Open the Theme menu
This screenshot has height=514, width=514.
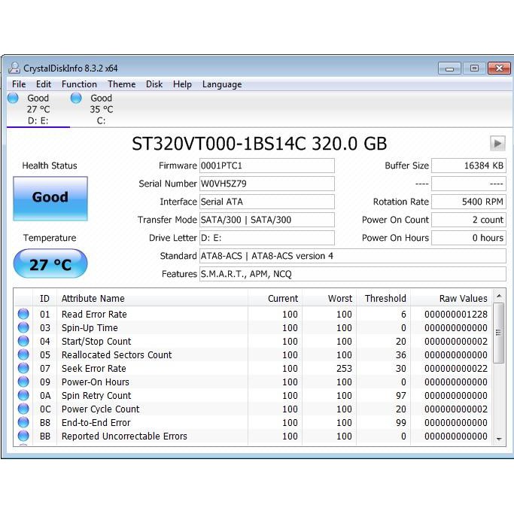[121, 84]
